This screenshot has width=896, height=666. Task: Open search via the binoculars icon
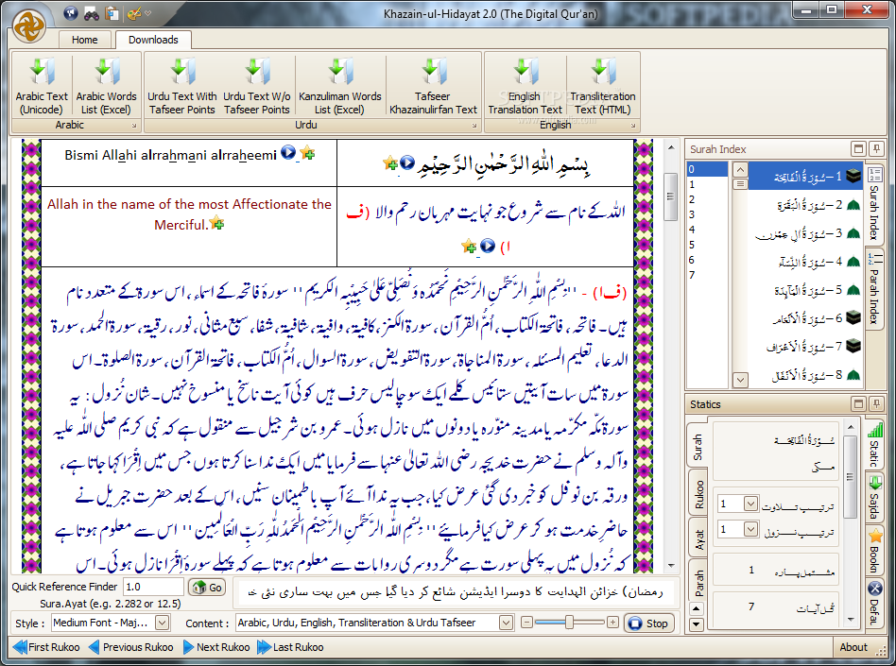pyautogui.click(x=92, y=12)
